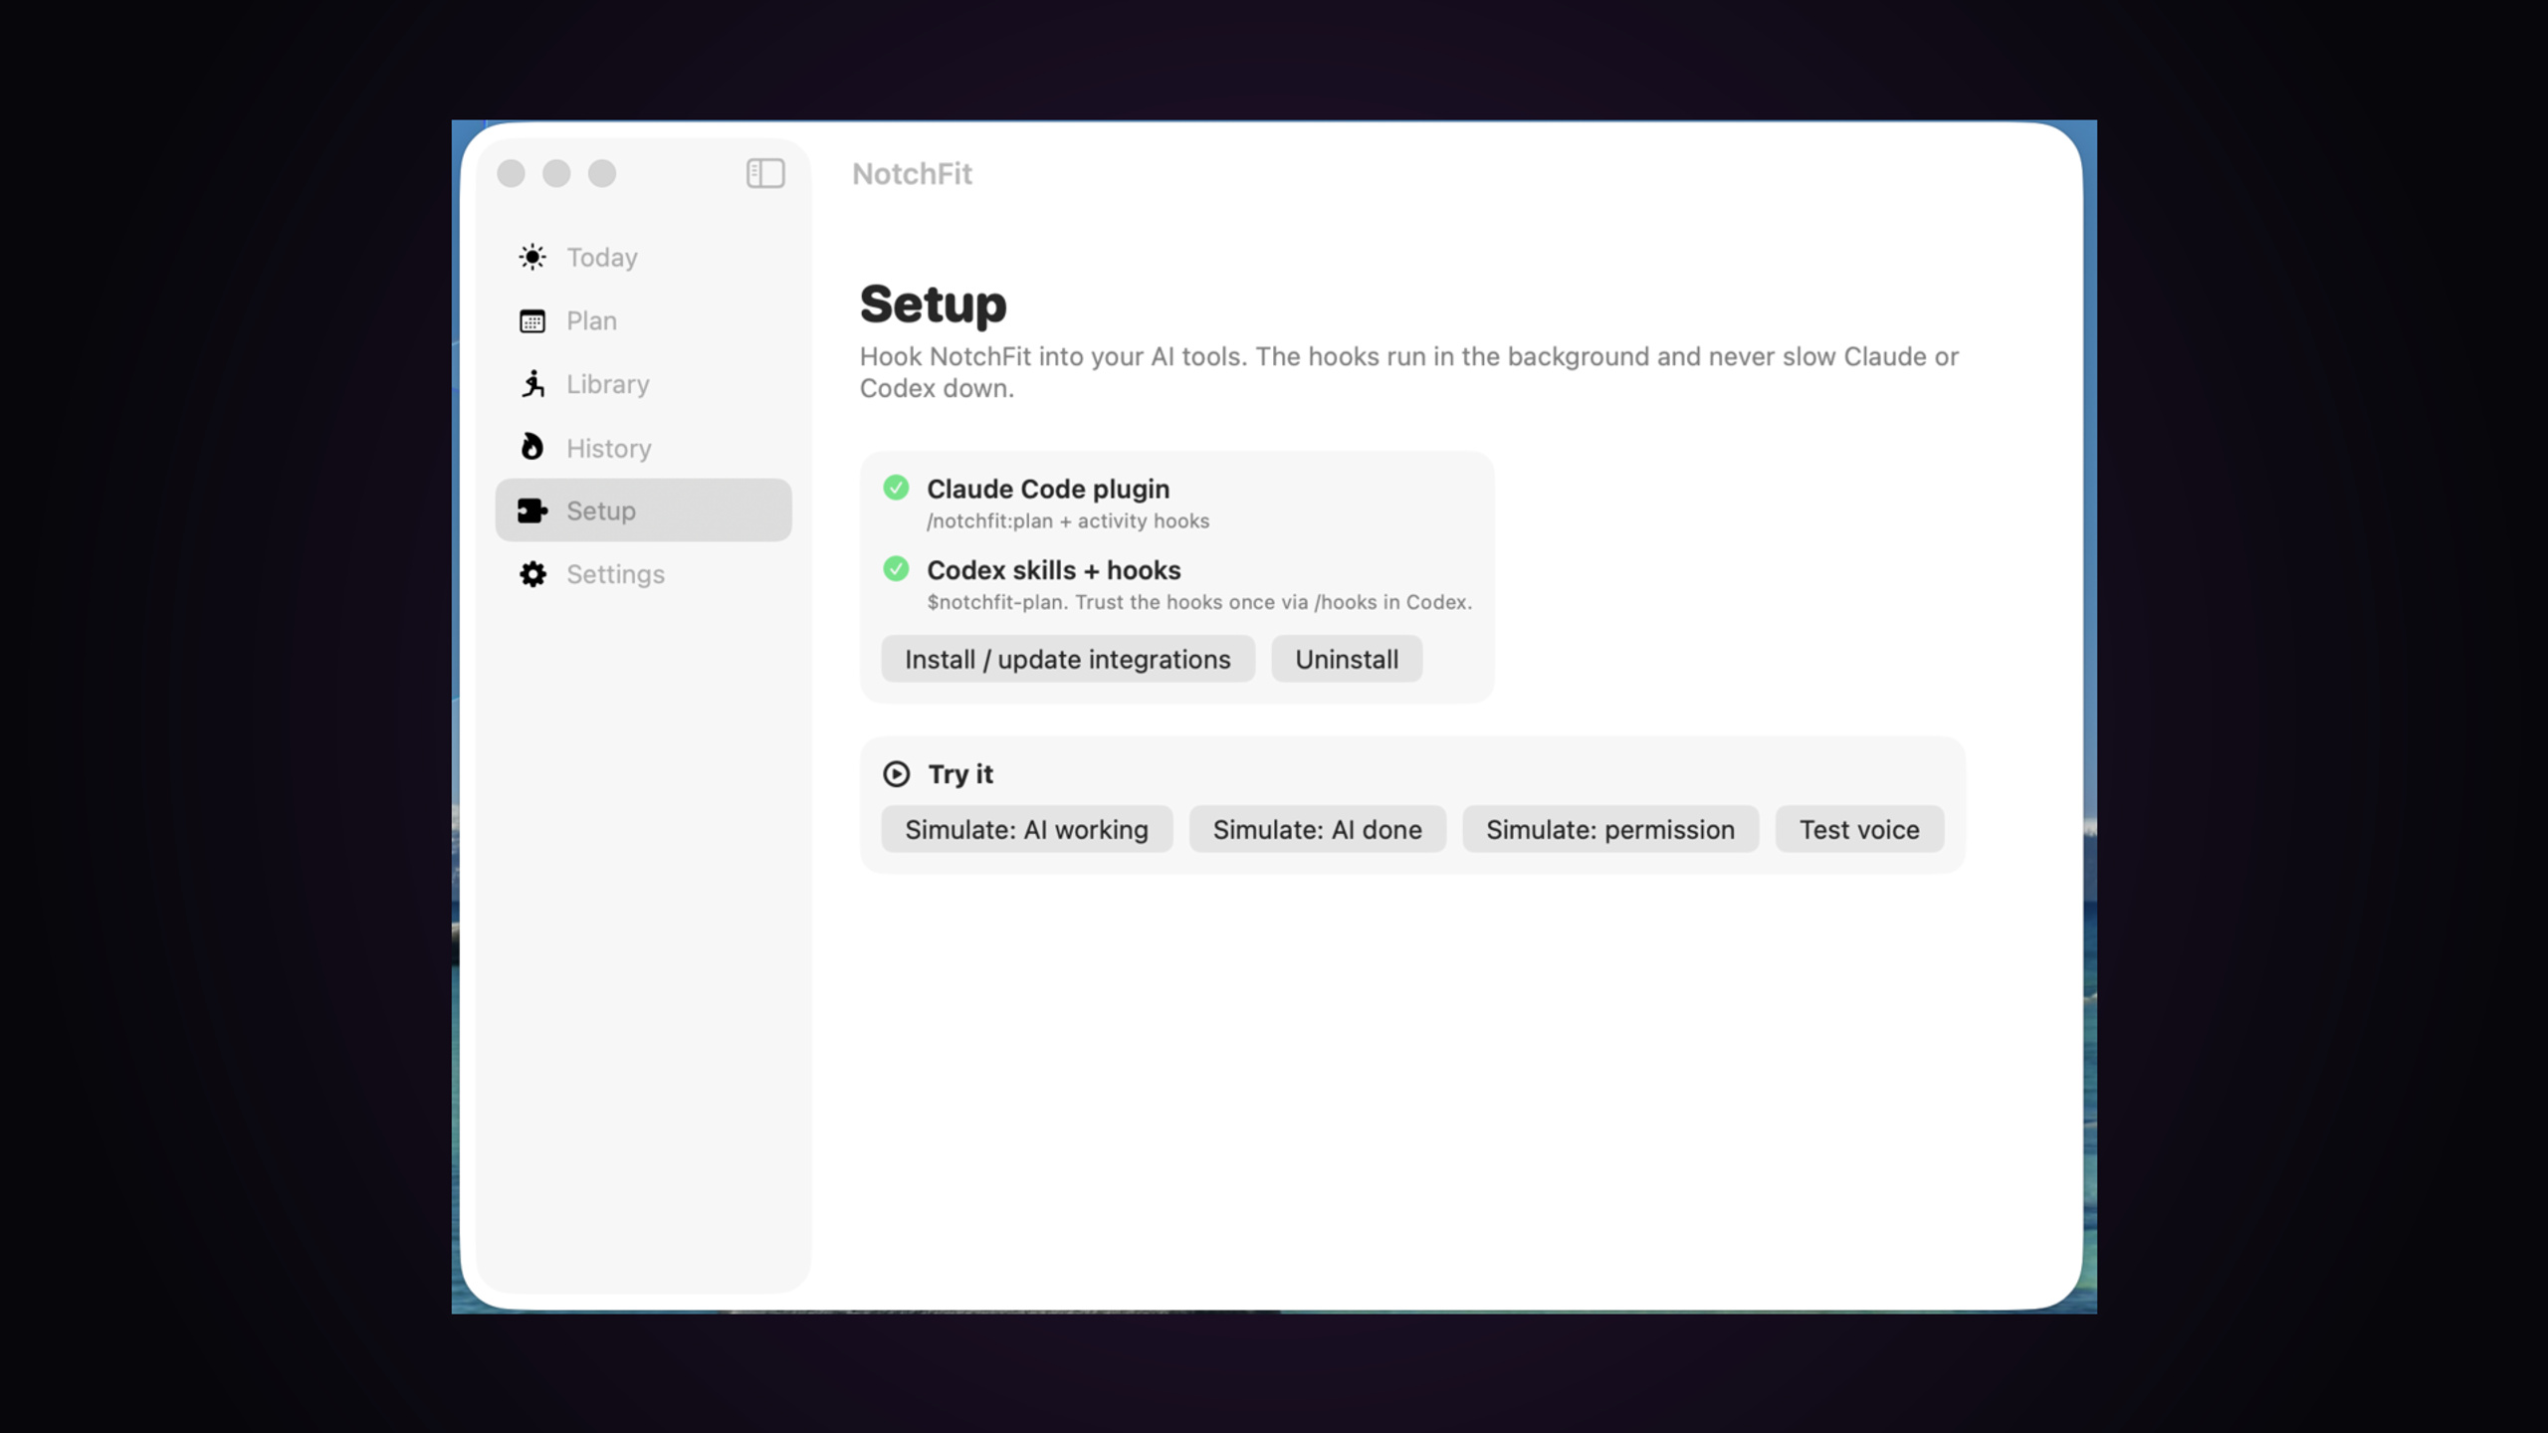Zoom the NotchFit window

click(602, 173)
